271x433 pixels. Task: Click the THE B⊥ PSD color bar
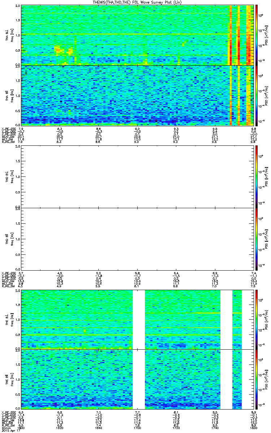(257, 319)
